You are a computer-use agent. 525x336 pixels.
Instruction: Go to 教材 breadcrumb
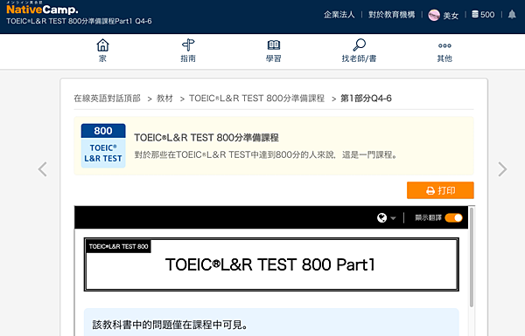164,99
